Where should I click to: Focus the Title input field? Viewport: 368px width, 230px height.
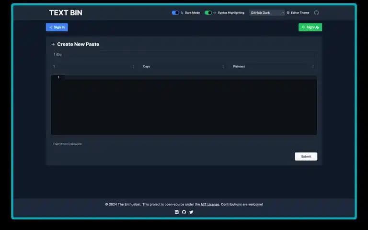184,55
